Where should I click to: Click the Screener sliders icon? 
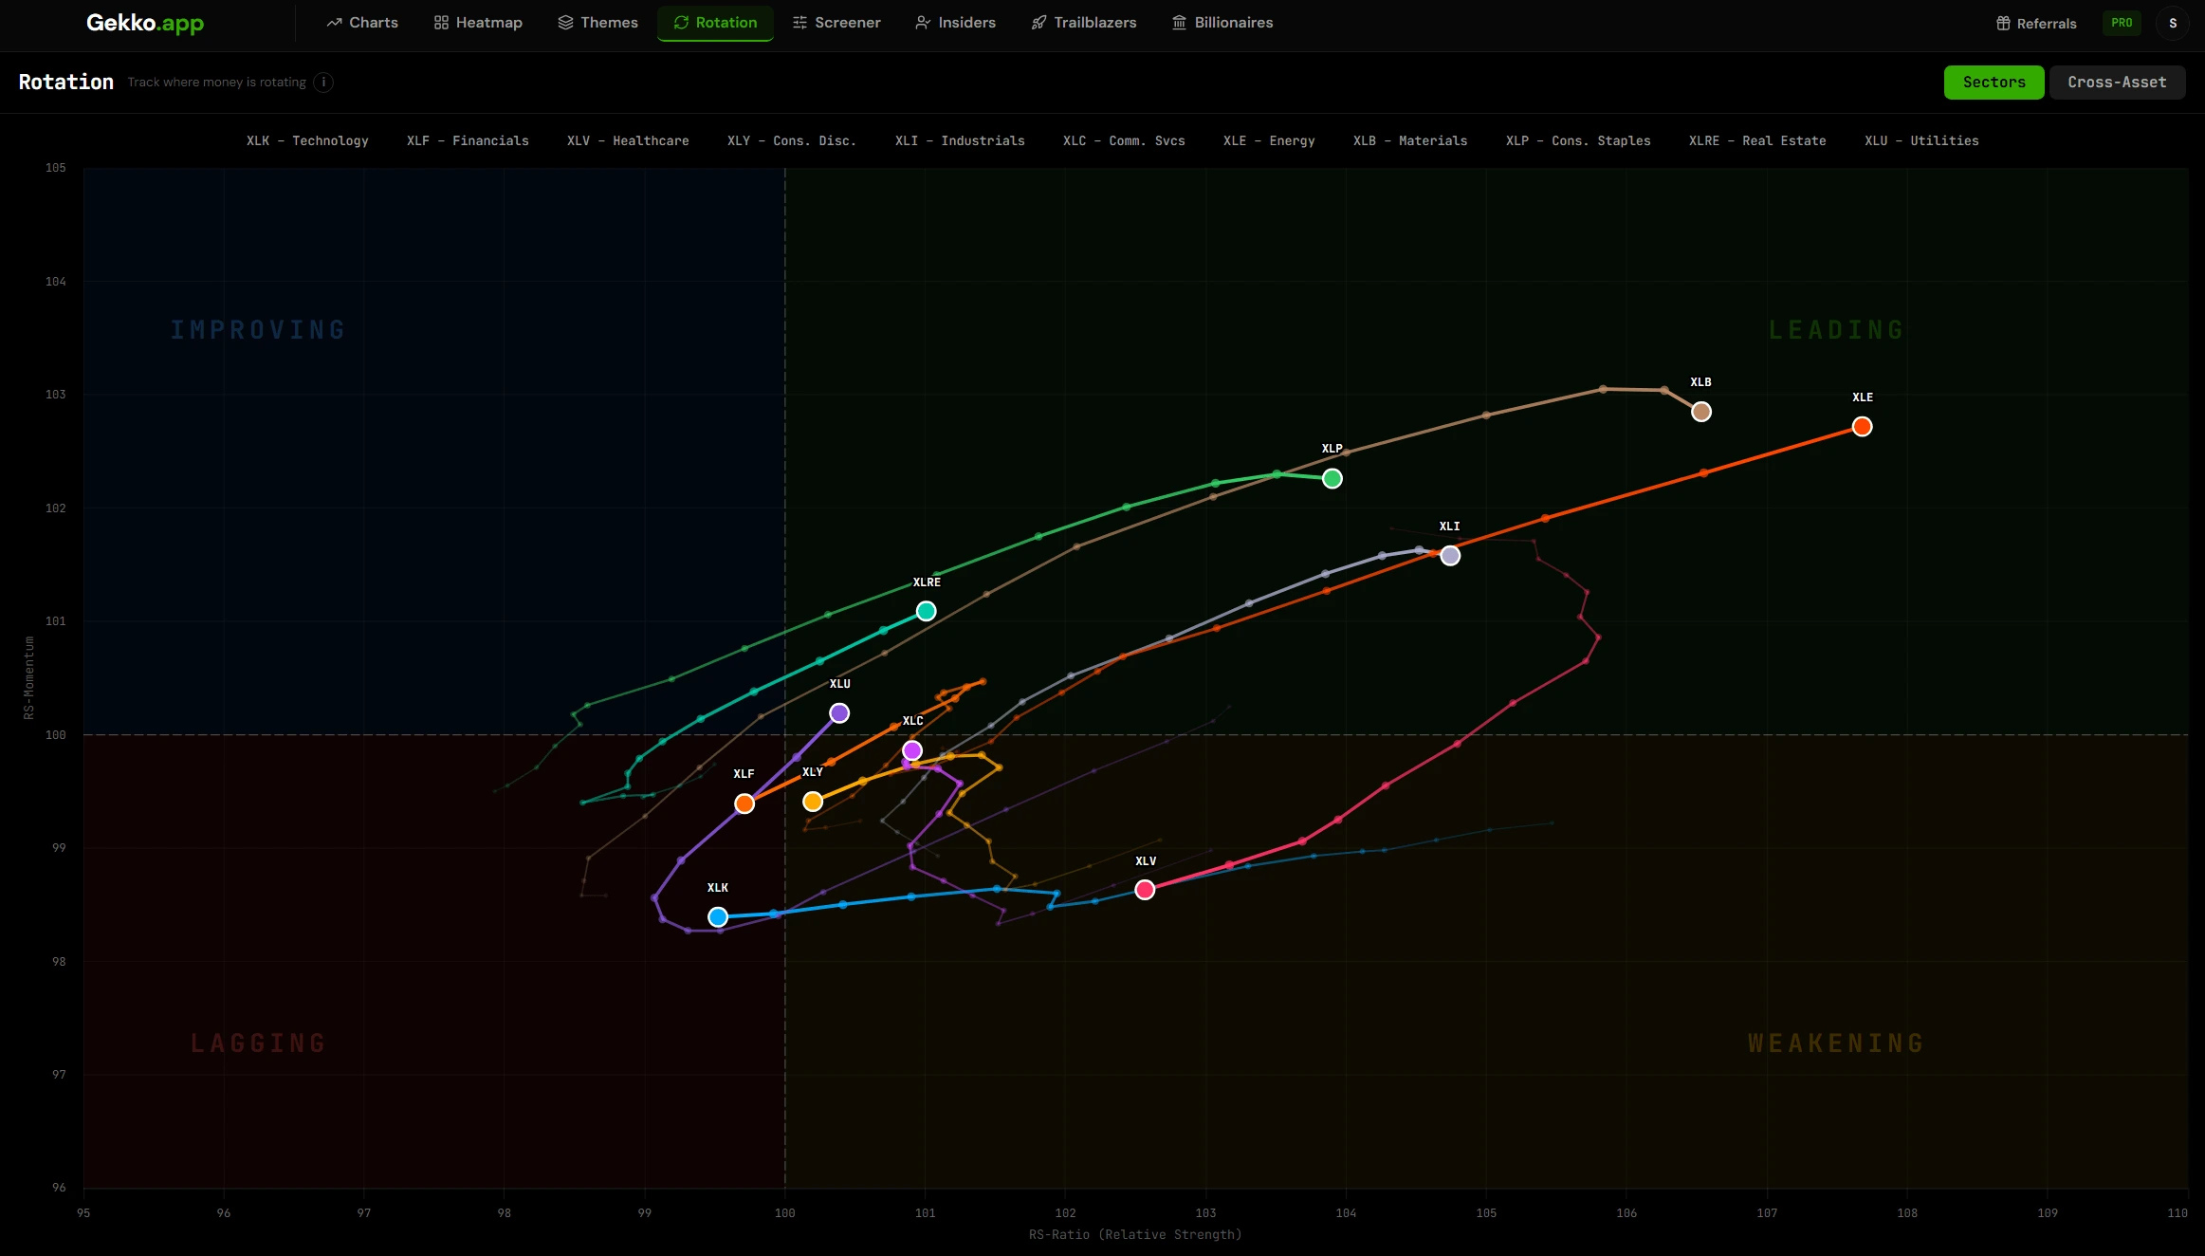click(799, 23)
